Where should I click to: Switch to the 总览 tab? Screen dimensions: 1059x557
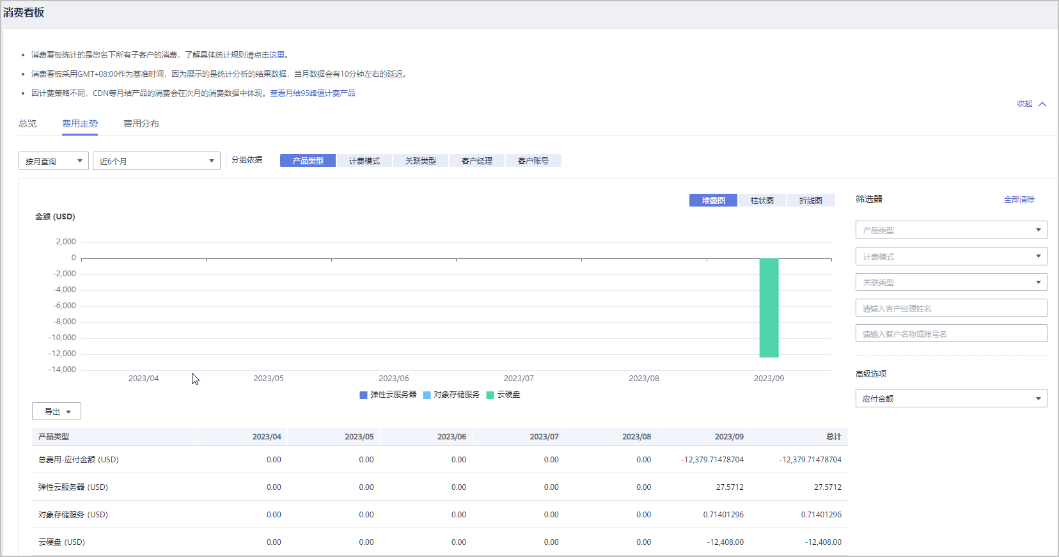pyautogui.click(x=27, y=123)
